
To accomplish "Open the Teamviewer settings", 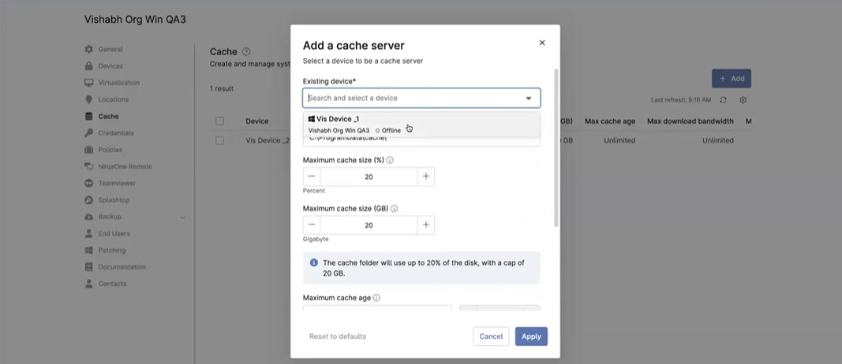I will click(117, 184).
